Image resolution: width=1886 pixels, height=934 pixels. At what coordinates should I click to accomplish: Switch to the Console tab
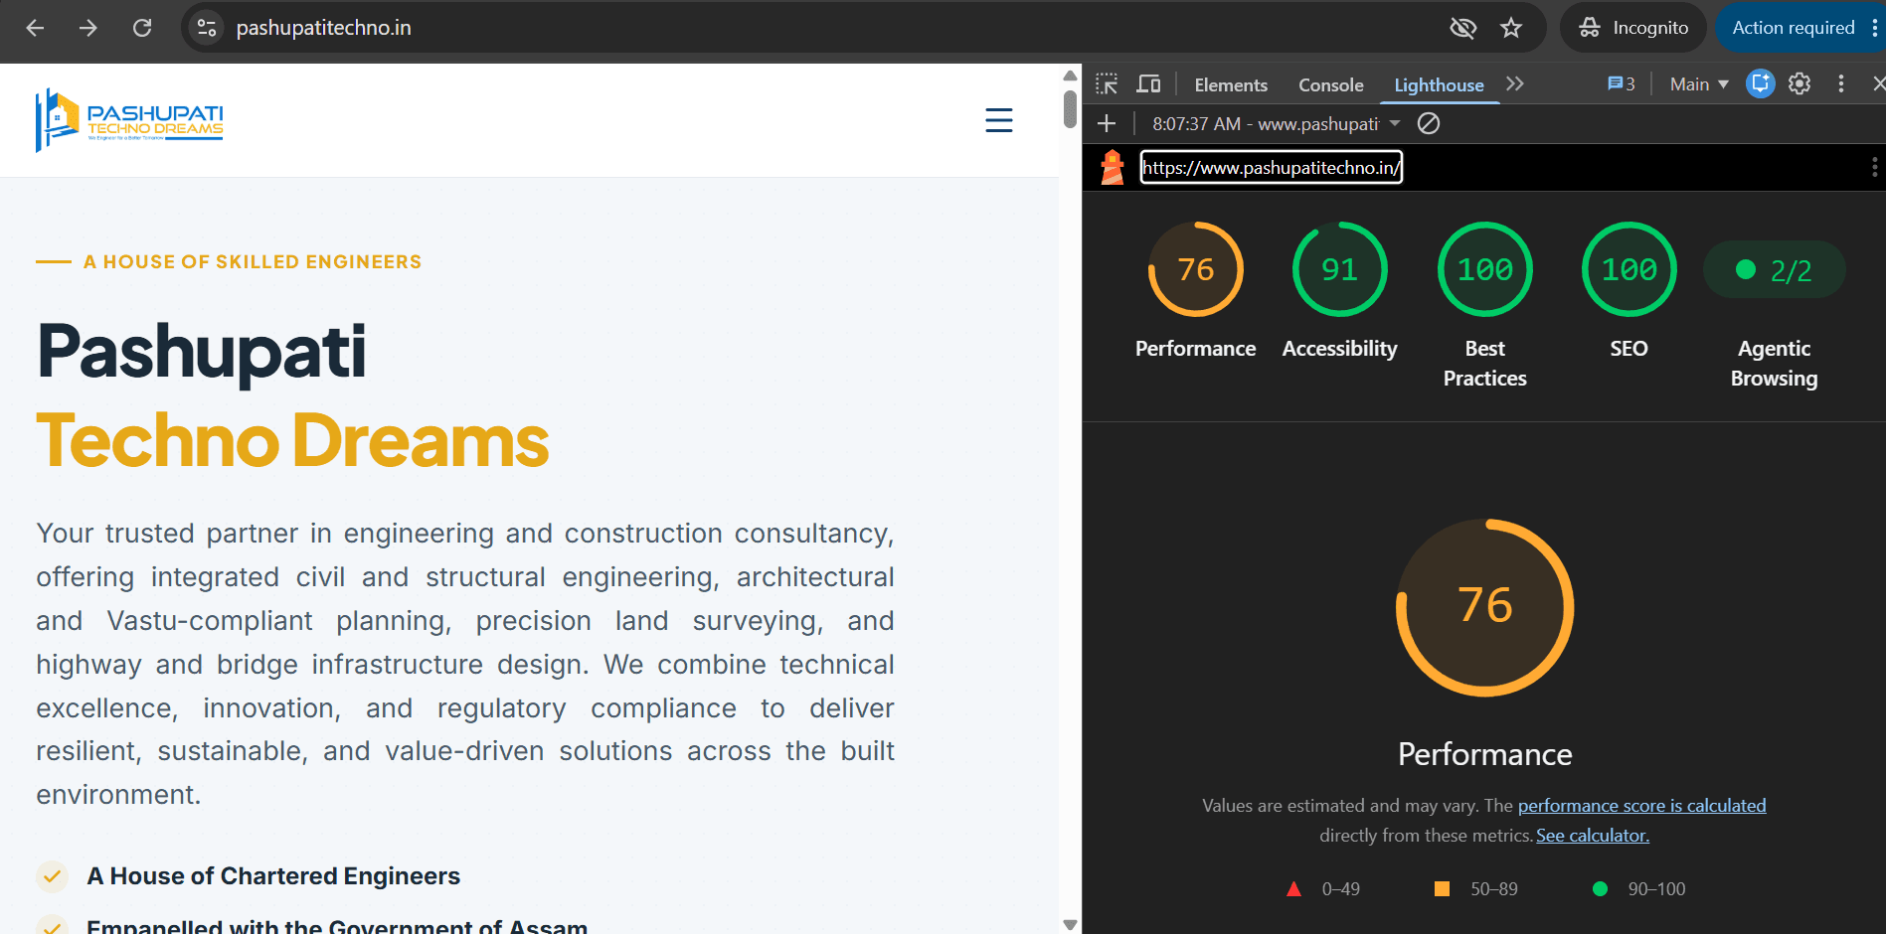1330,85
